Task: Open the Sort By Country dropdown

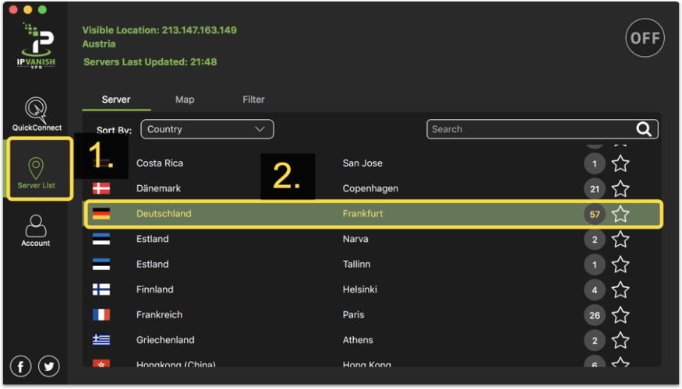Action: (x=207, y=129)
